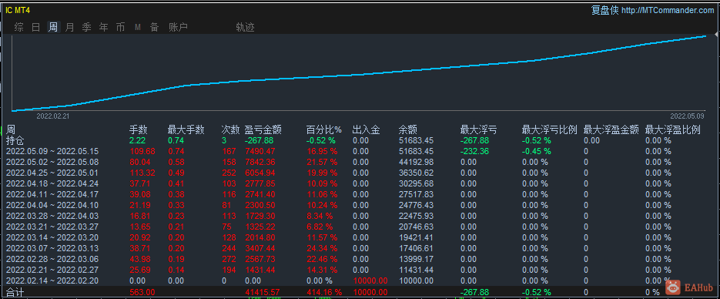
Task: Click the 最大浮盈金额 column header
Action: click(x=611, y=130)
